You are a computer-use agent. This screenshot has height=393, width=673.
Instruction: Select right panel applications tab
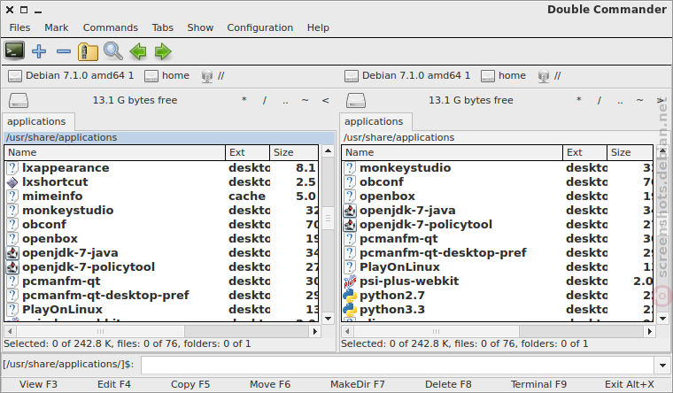(x=375, y=122)
